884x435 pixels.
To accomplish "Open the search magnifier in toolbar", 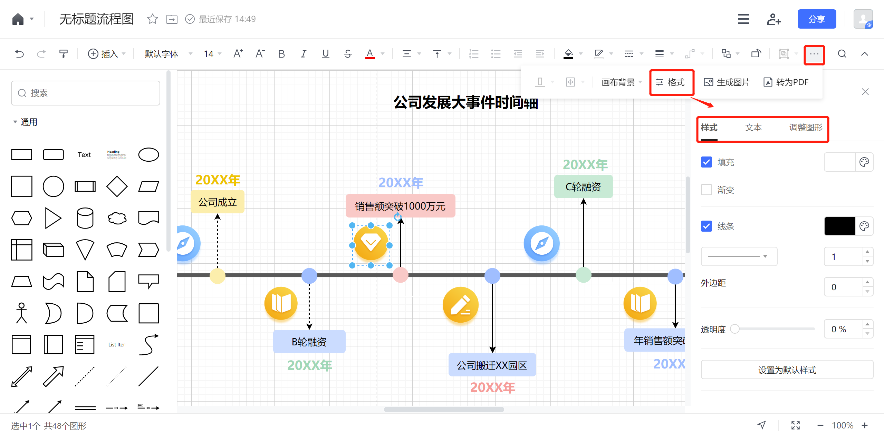I will (842, 54).
